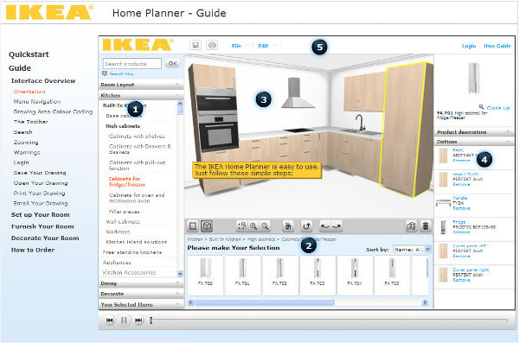Expand the Room Layout section
Viewport: 519px width, 343px height.
(x=141, y=85)
